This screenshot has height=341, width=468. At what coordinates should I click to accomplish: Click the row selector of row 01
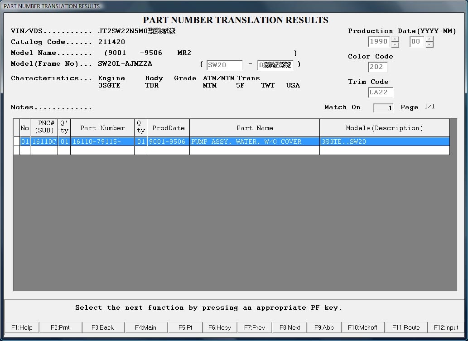(17, 141)
